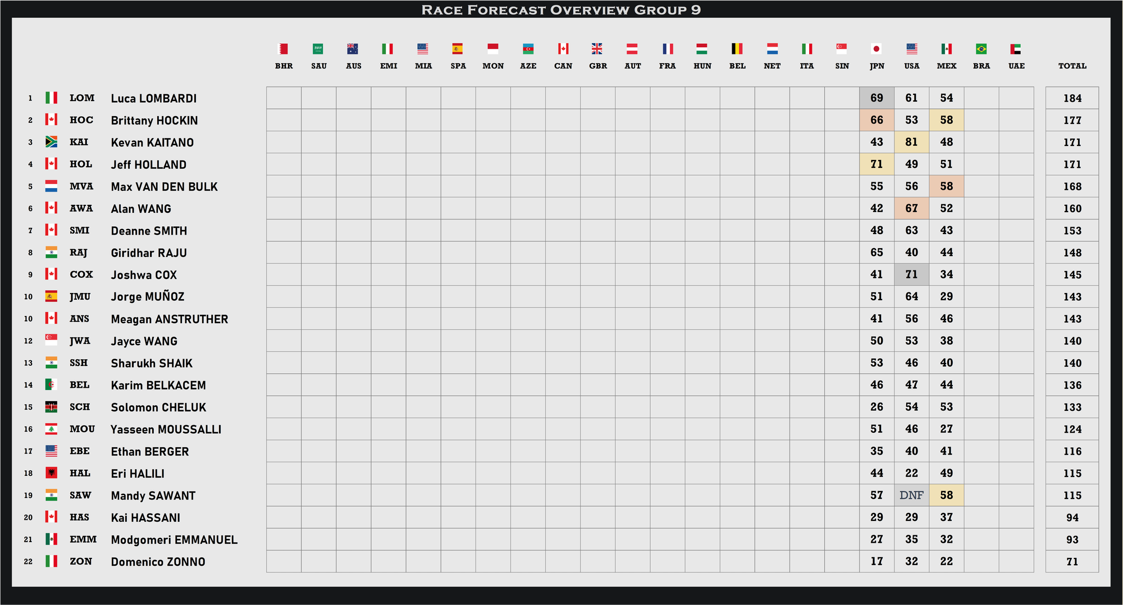Click the TOTAL column header
Screen dimensions: 1123x605
[x=1072, y=66]
